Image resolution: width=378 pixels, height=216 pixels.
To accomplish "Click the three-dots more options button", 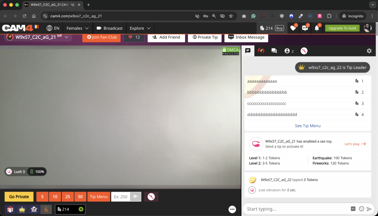I will point(232,209).
